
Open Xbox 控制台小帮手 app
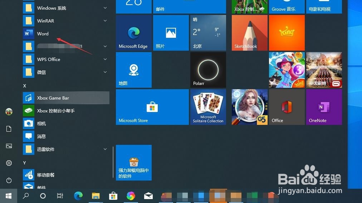pyautogui.click(x=66, y=111)
